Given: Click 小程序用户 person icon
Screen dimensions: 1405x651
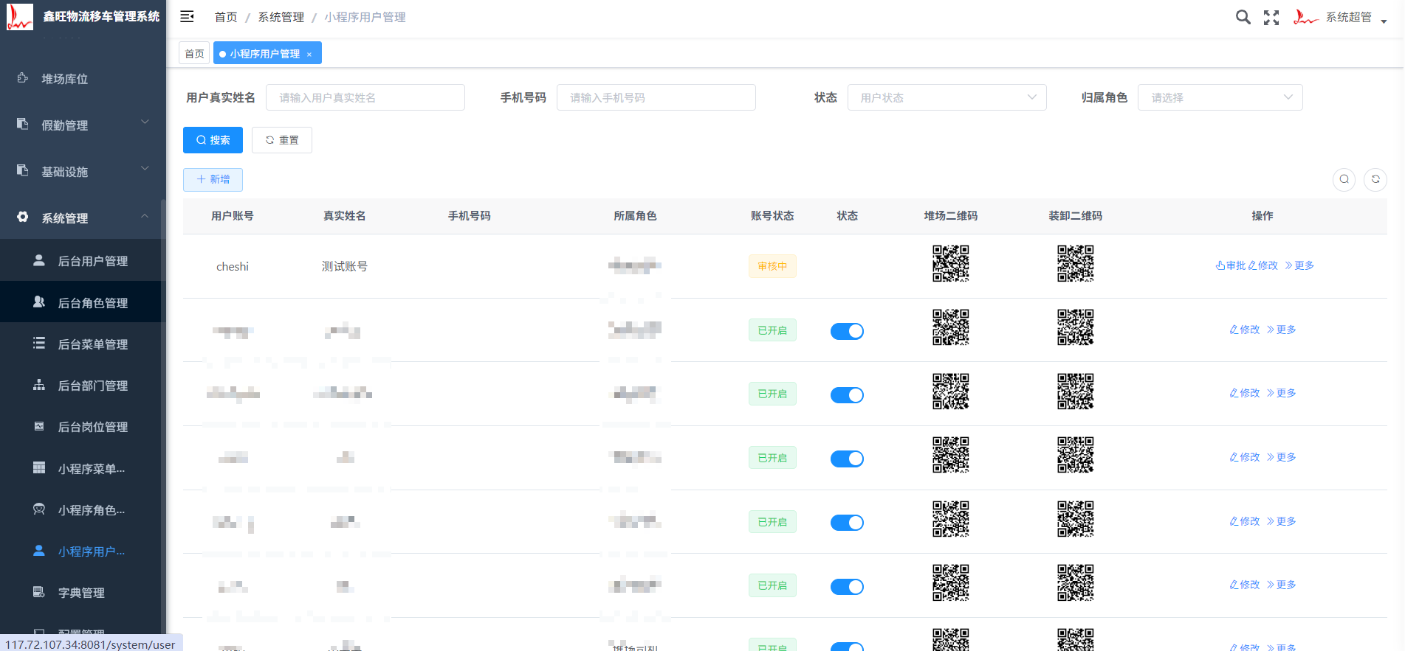Looking at the screenshot, I should (x=39, y=551).
